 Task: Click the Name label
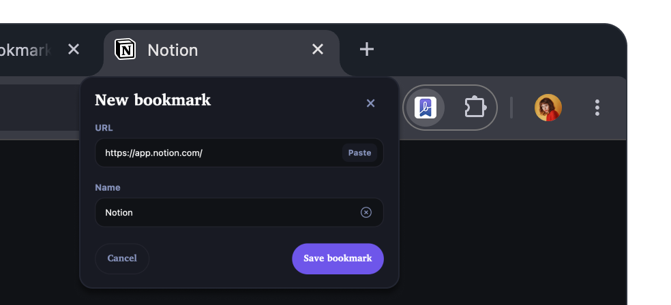click(108, 187)
